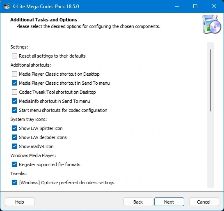
Task: Disable Optimize preferred decoders settings tweak
Action: point(14,183)
